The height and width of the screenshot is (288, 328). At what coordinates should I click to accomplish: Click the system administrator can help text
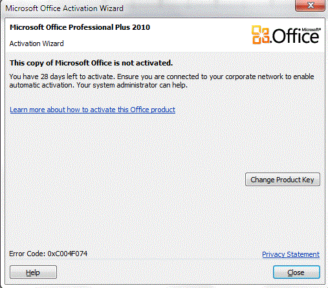pyautogui.click(x=132, y=85)
